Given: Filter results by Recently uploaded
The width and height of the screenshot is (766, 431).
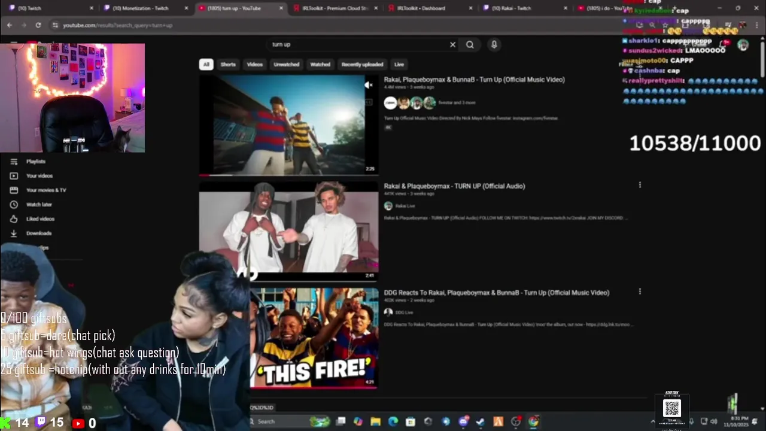Looking at the screenshot, I should (362, 64).
